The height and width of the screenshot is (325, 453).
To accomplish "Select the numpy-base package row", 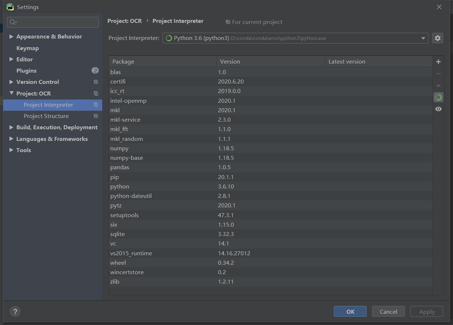I will pyautogui.click(x=271, y=158).
